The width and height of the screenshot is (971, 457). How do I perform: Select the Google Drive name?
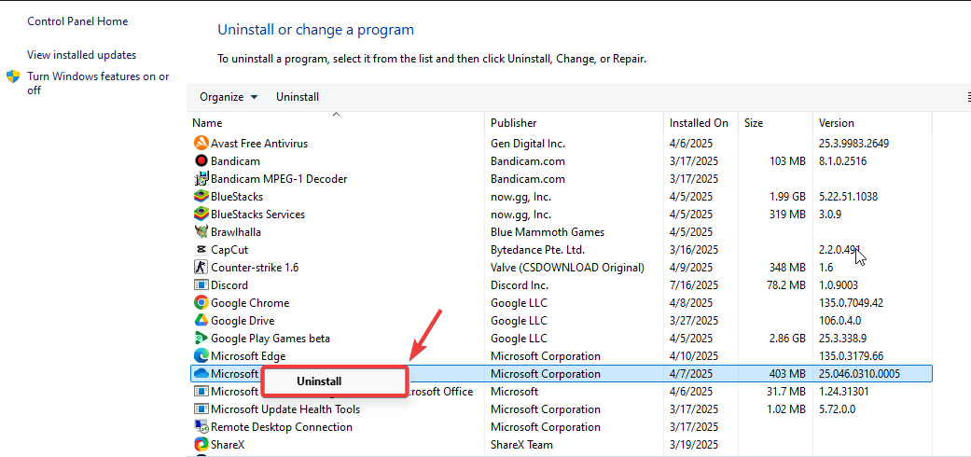243,321
